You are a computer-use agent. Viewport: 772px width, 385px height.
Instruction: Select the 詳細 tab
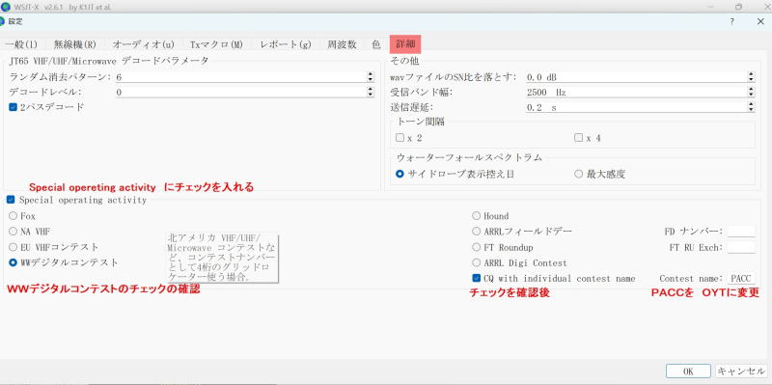pyautogui.click(x=405, y=44)
